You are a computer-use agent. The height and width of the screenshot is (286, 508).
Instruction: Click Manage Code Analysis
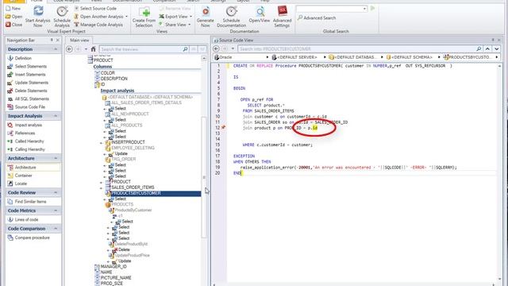coord(98,25)
